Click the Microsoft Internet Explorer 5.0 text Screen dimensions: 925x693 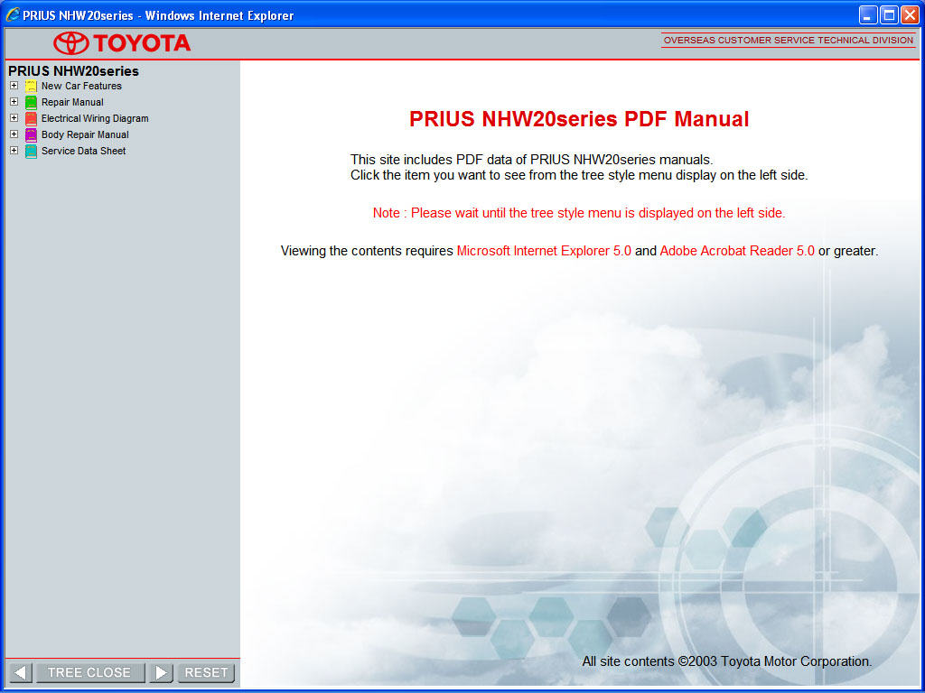point(544,251)
